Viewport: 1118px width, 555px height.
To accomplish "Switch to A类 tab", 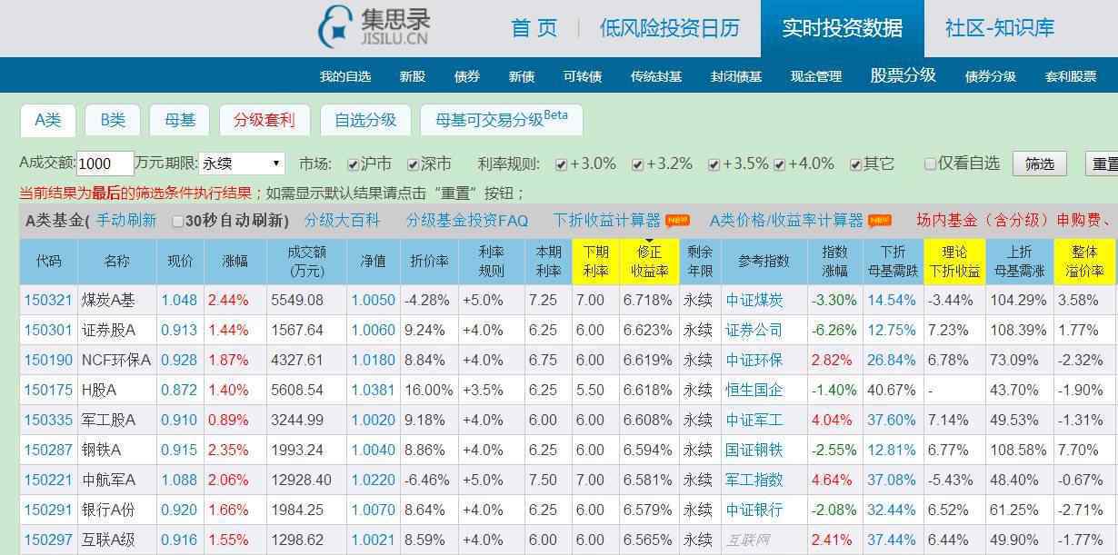I will pos(48,120).
